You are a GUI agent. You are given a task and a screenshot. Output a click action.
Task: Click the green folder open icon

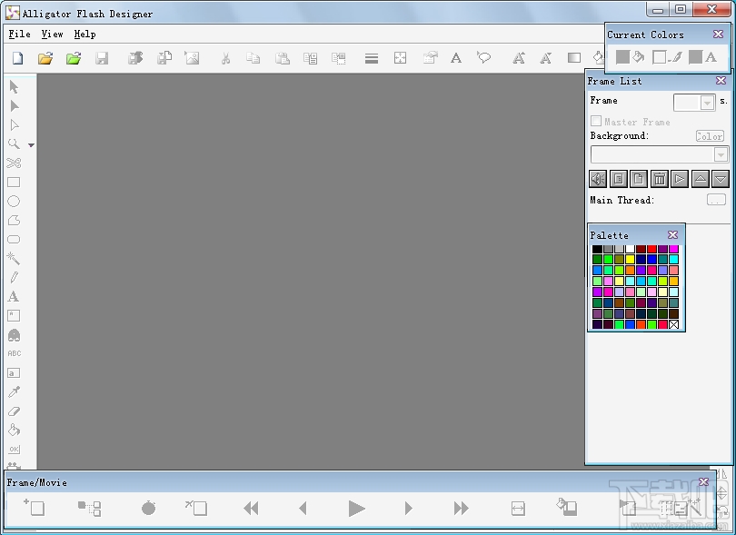pyautogui.click(x=74, y=58)
